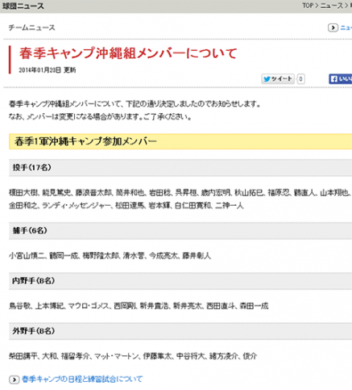This screenshot has height=390, width=352.
Task: Open 春季キャンプの日程と練習試合について link
Action: click(x=82, y=380)
